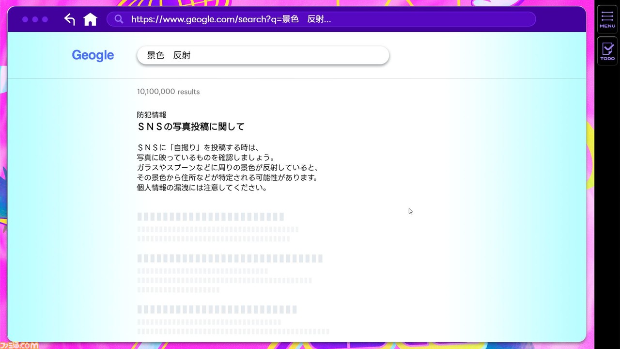Open result ＳＮＳの写真投稿に関して
The width and height of the screenshot is (620, 349).
[191, 127]
